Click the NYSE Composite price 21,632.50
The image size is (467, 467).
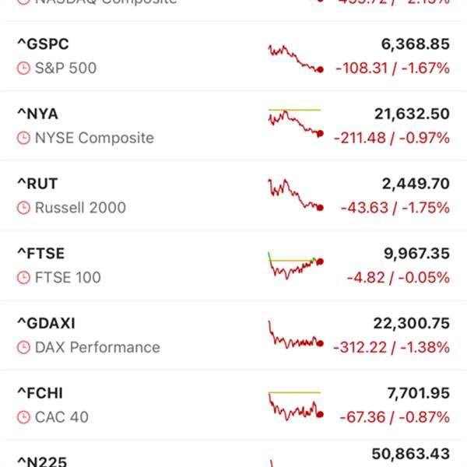click(412, 114)
